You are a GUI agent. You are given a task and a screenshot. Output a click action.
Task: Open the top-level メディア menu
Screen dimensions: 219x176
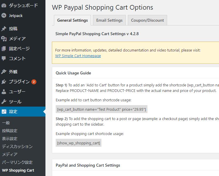[x=23, y=39]
